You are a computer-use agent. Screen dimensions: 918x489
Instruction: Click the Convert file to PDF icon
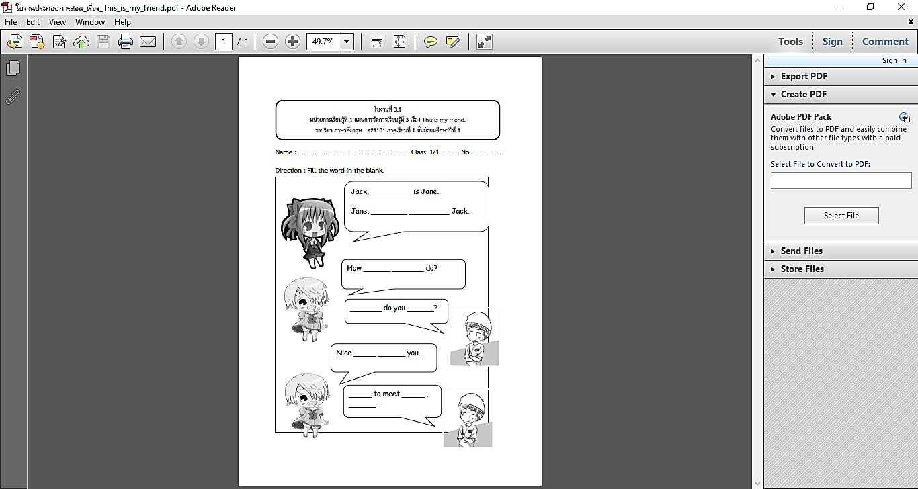36,42
